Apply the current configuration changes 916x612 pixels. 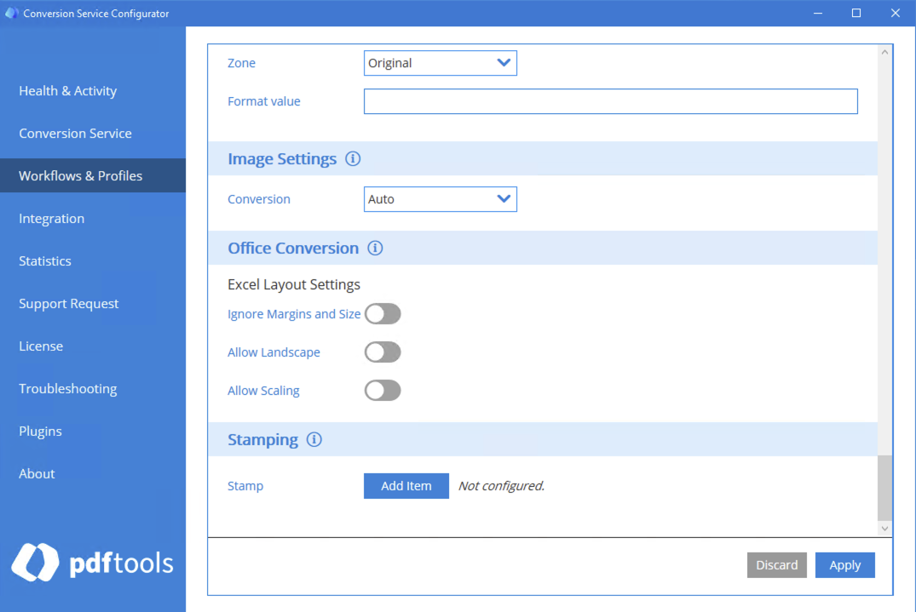tap(844, 564)
